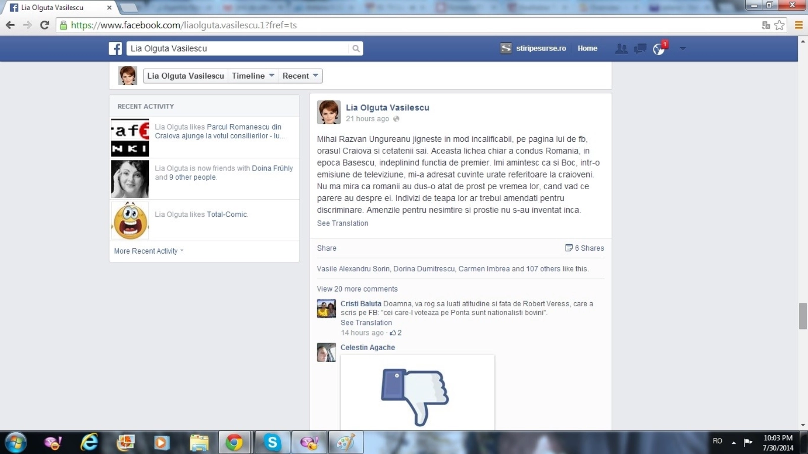The width and height of the screenshot is (808, 454).
Task: Go to Home in the top bar
Action: tap(587, 48)
